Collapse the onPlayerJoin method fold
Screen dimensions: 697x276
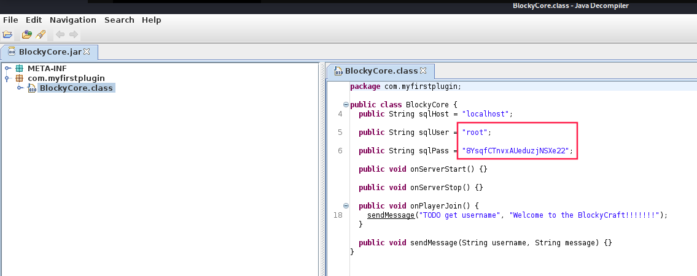coord(346,205)
